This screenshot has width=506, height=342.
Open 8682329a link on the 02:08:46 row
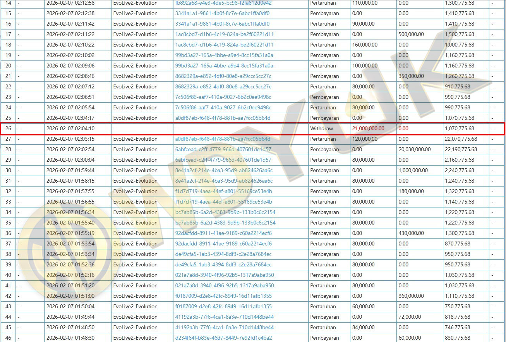pos(223,76)
